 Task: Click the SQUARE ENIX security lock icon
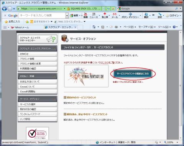69,9
